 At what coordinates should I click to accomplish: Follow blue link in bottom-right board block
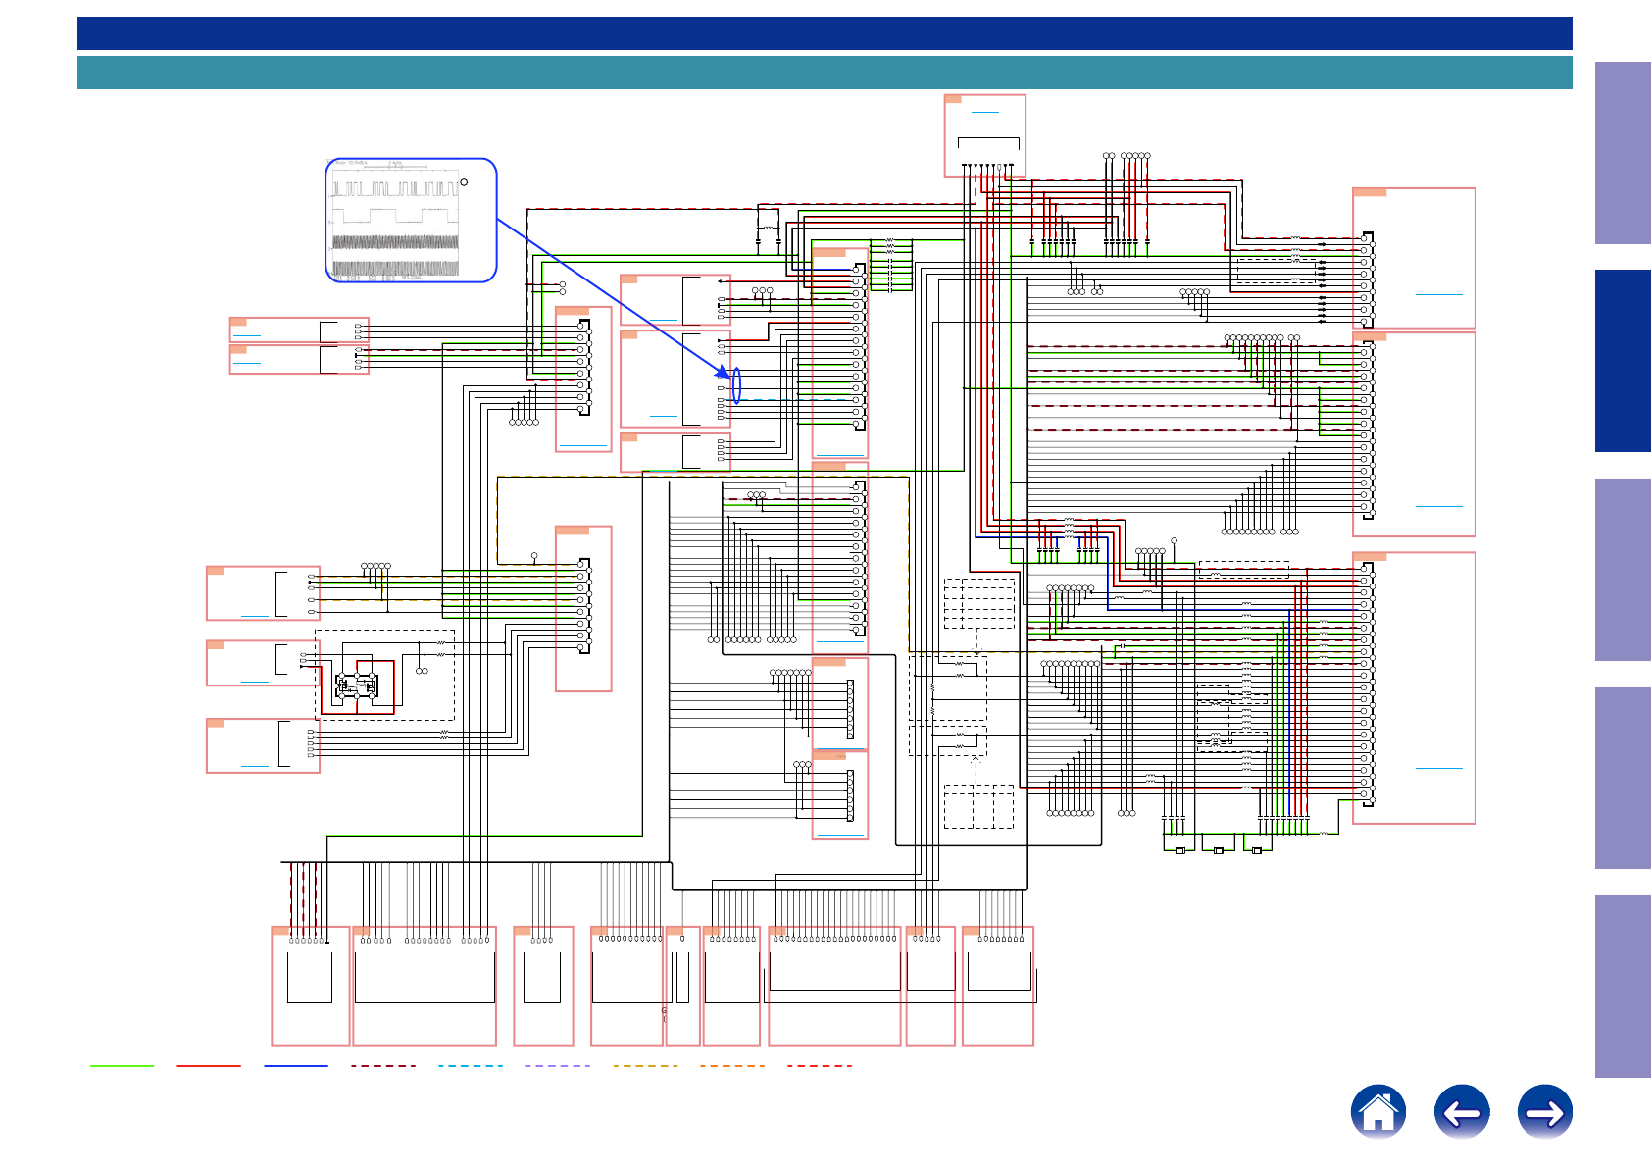pos(1438,768)
